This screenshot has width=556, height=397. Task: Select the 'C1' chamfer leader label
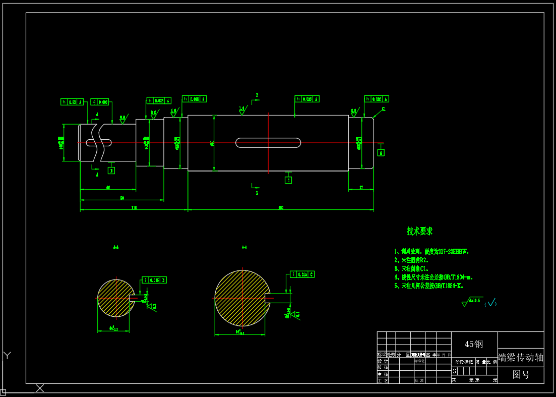pos(384,109)
